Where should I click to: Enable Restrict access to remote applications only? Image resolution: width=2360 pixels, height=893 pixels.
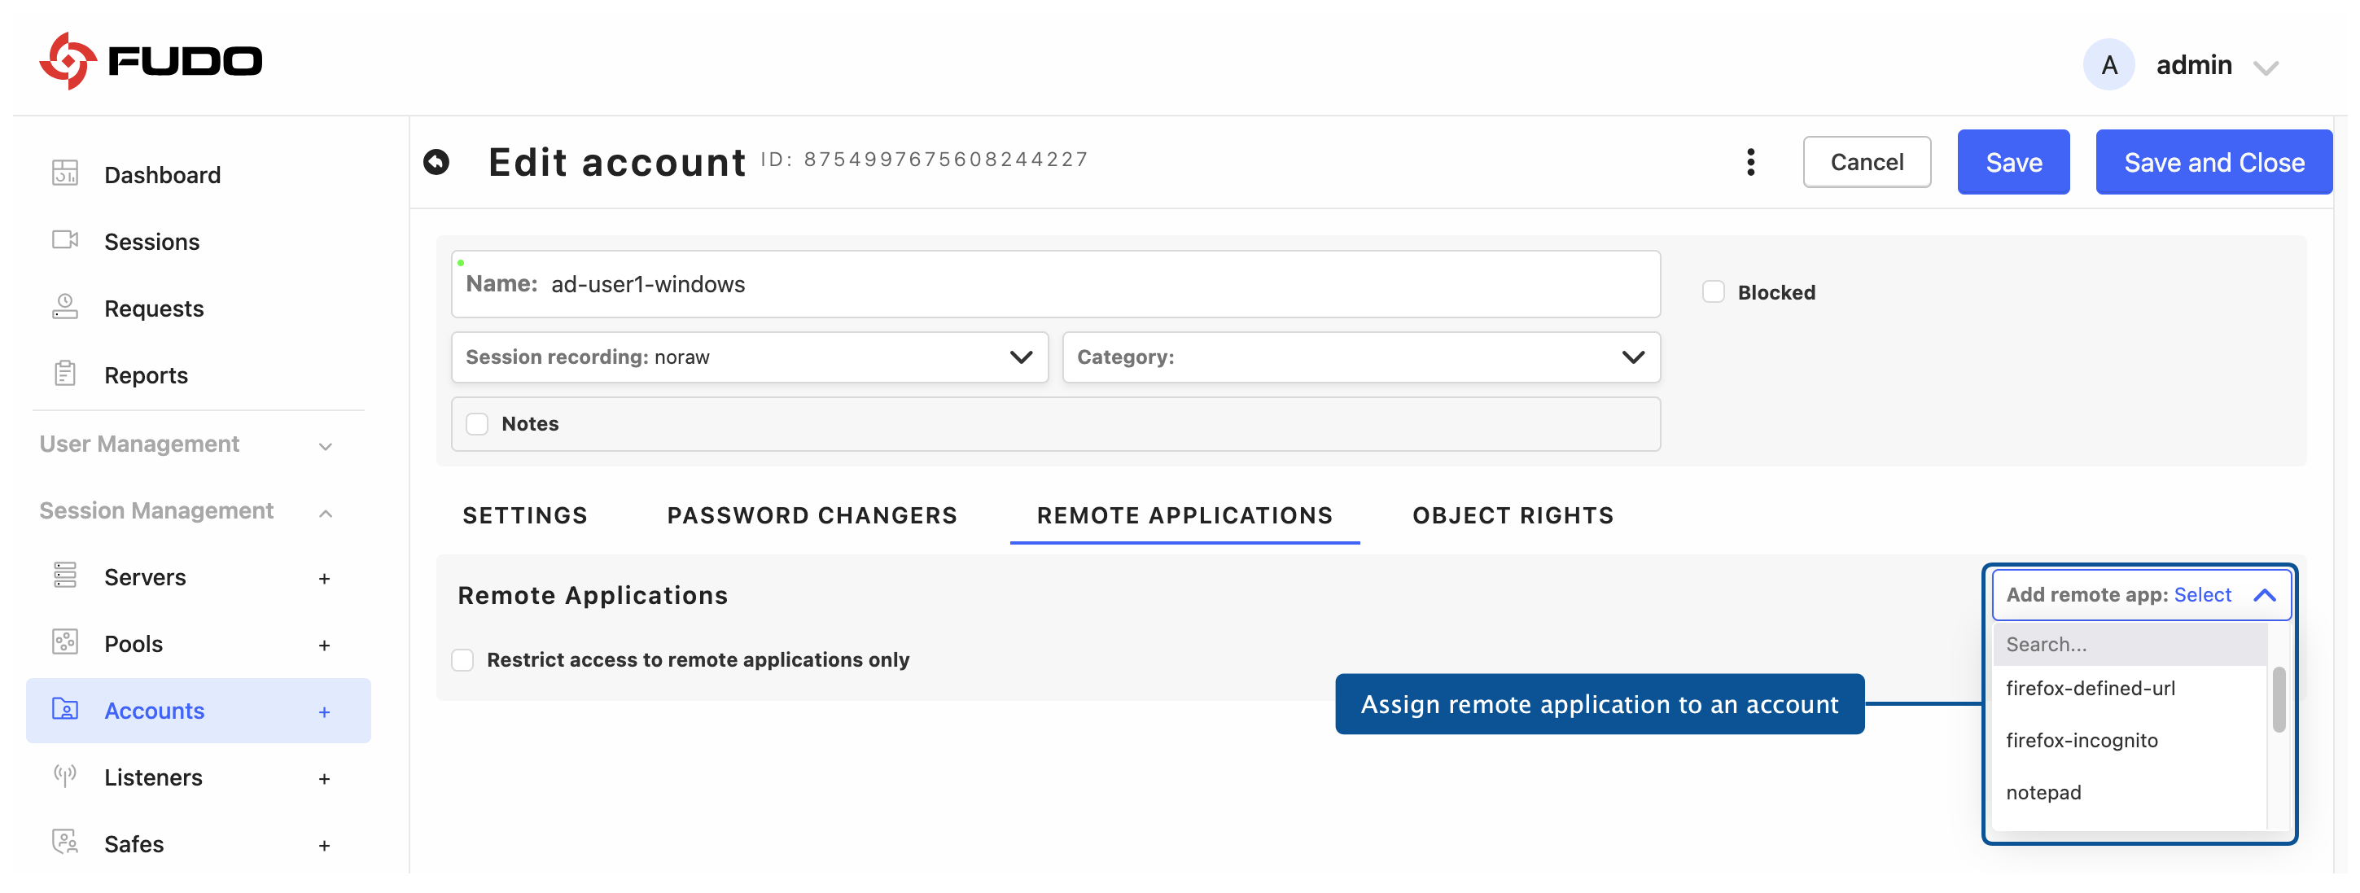tap(462, 660)
